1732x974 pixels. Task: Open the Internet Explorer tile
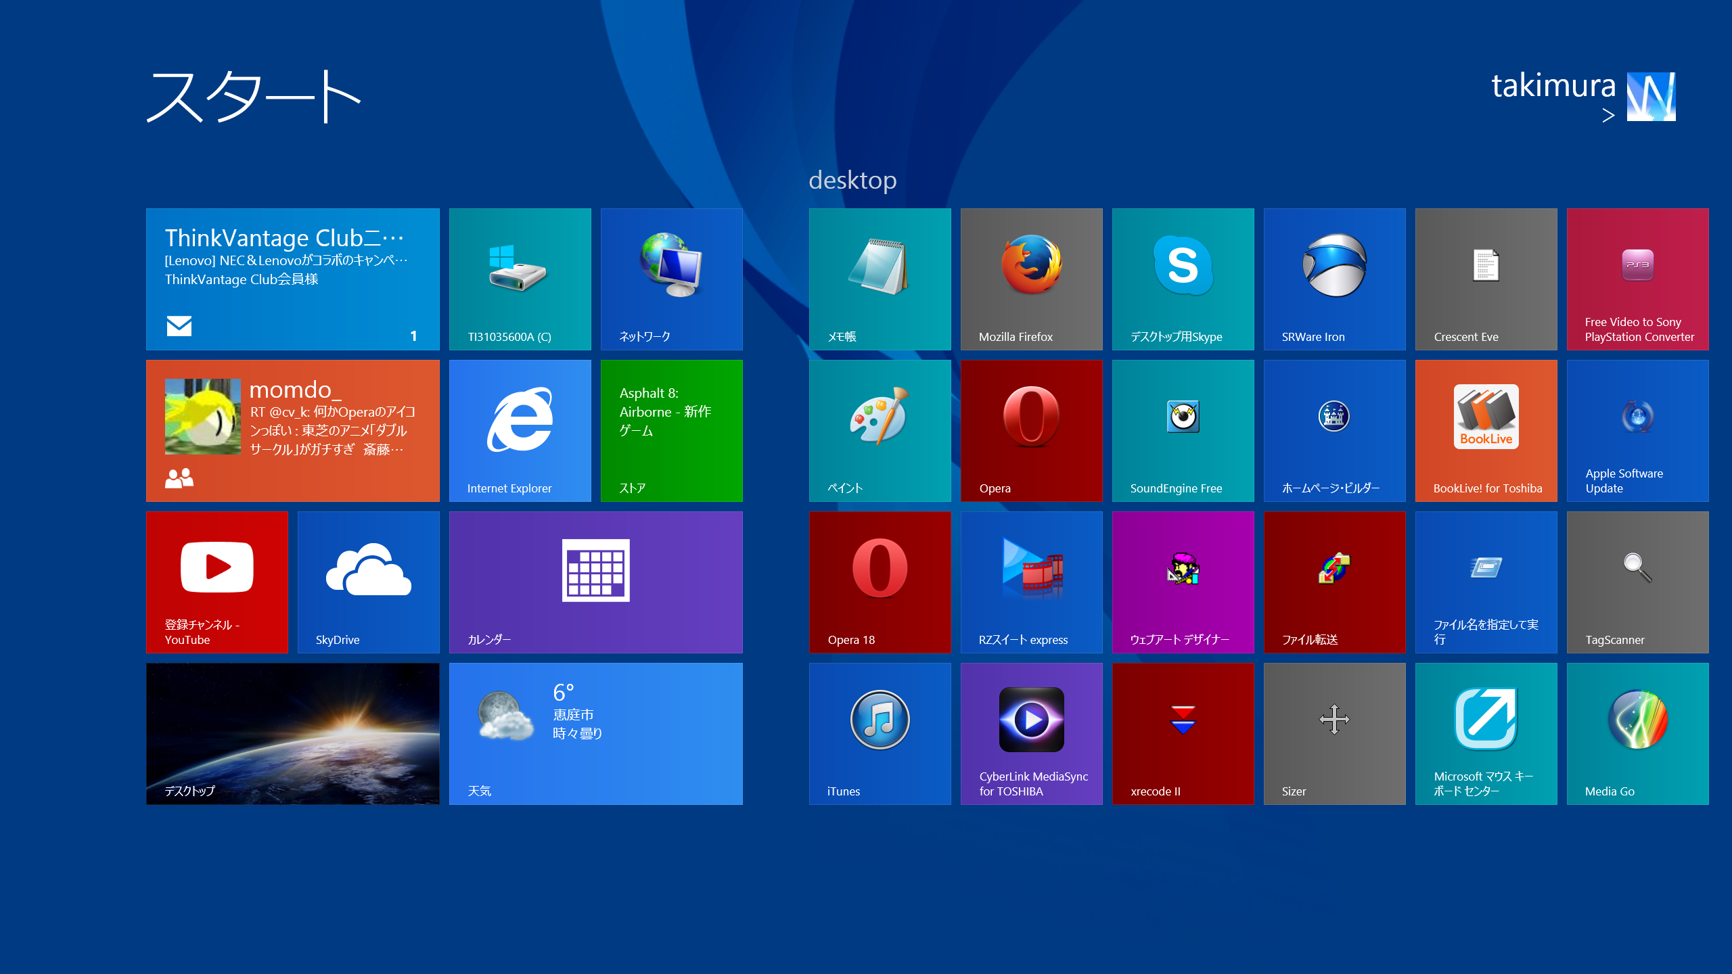click(520, 430)
